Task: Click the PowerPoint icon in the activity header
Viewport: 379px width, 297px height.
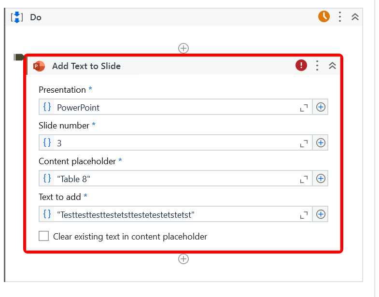Action: 39,66
